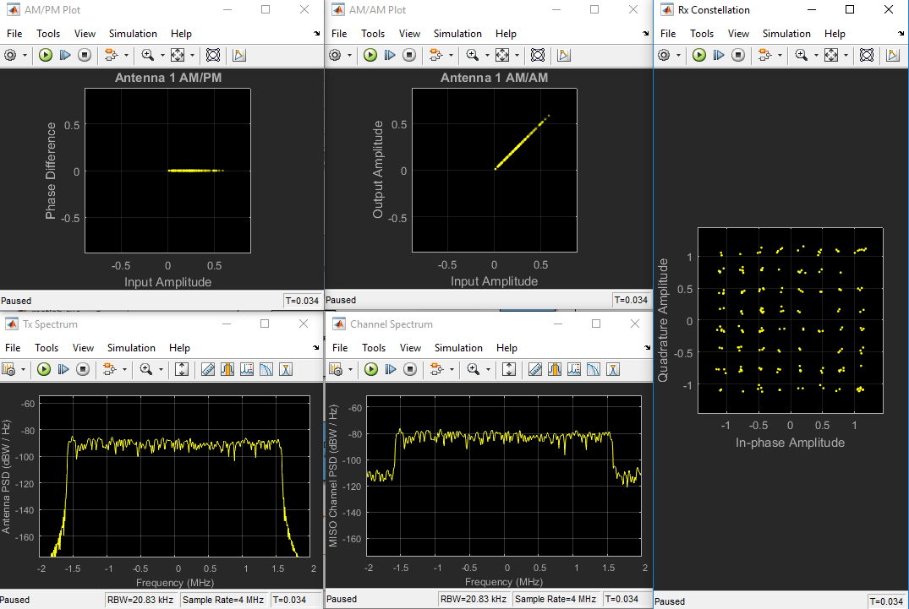
Task: Click signal-quality icon in Rx Constellation
Action: coord(895,55)
